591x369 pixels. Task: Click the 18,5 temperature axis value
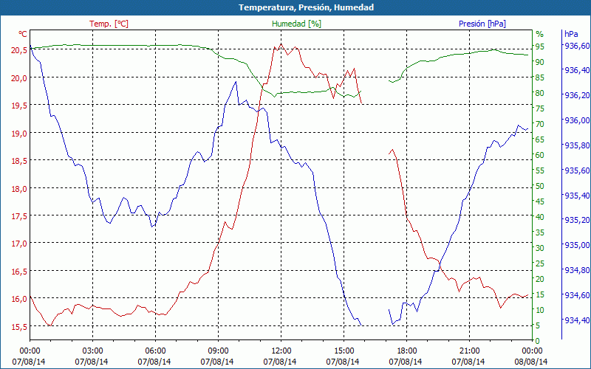tap(19, 161)
